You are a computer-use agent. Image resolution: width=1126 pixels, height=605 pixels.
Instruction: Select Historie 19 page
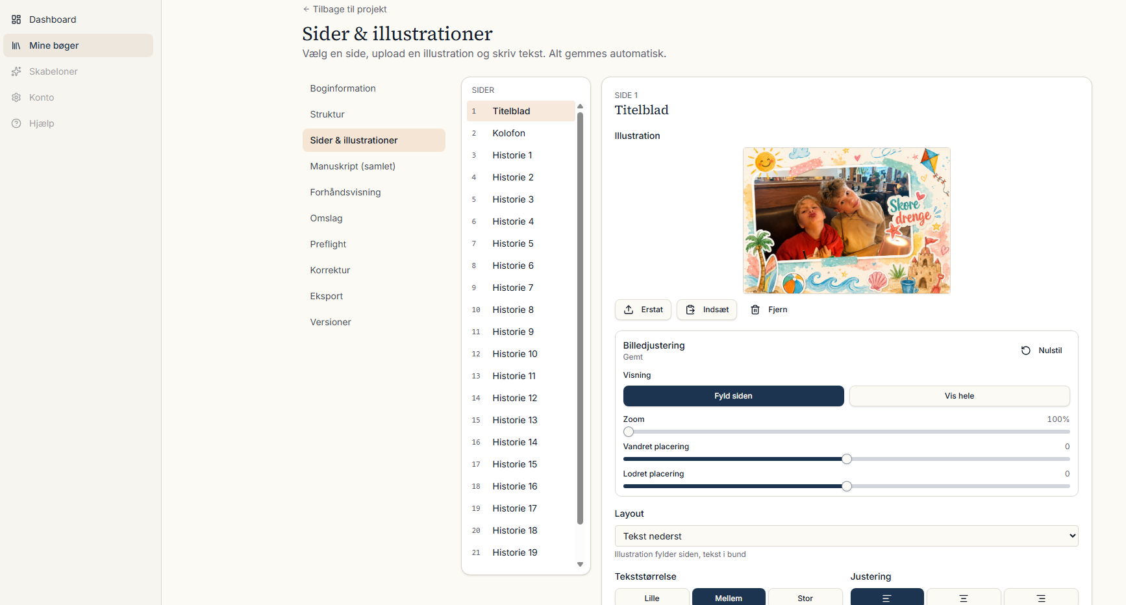521,552
